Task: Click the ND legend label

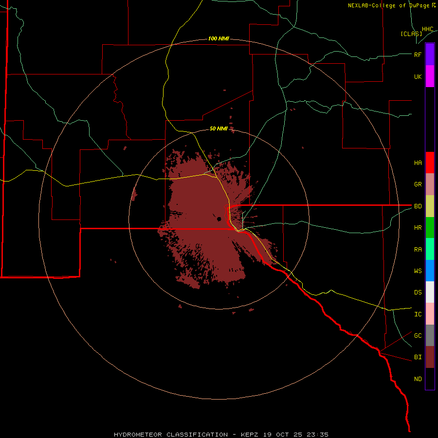Action: click(418, 379)
